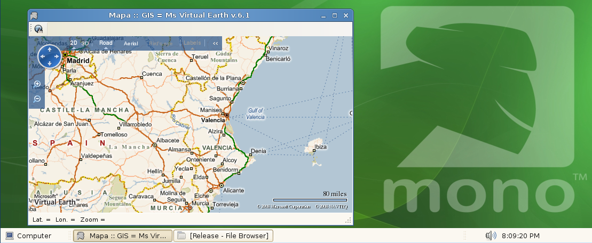This screenshot has height=243, width=592.
Task: Click the Castellón de la Plana label
Action: 214,78
